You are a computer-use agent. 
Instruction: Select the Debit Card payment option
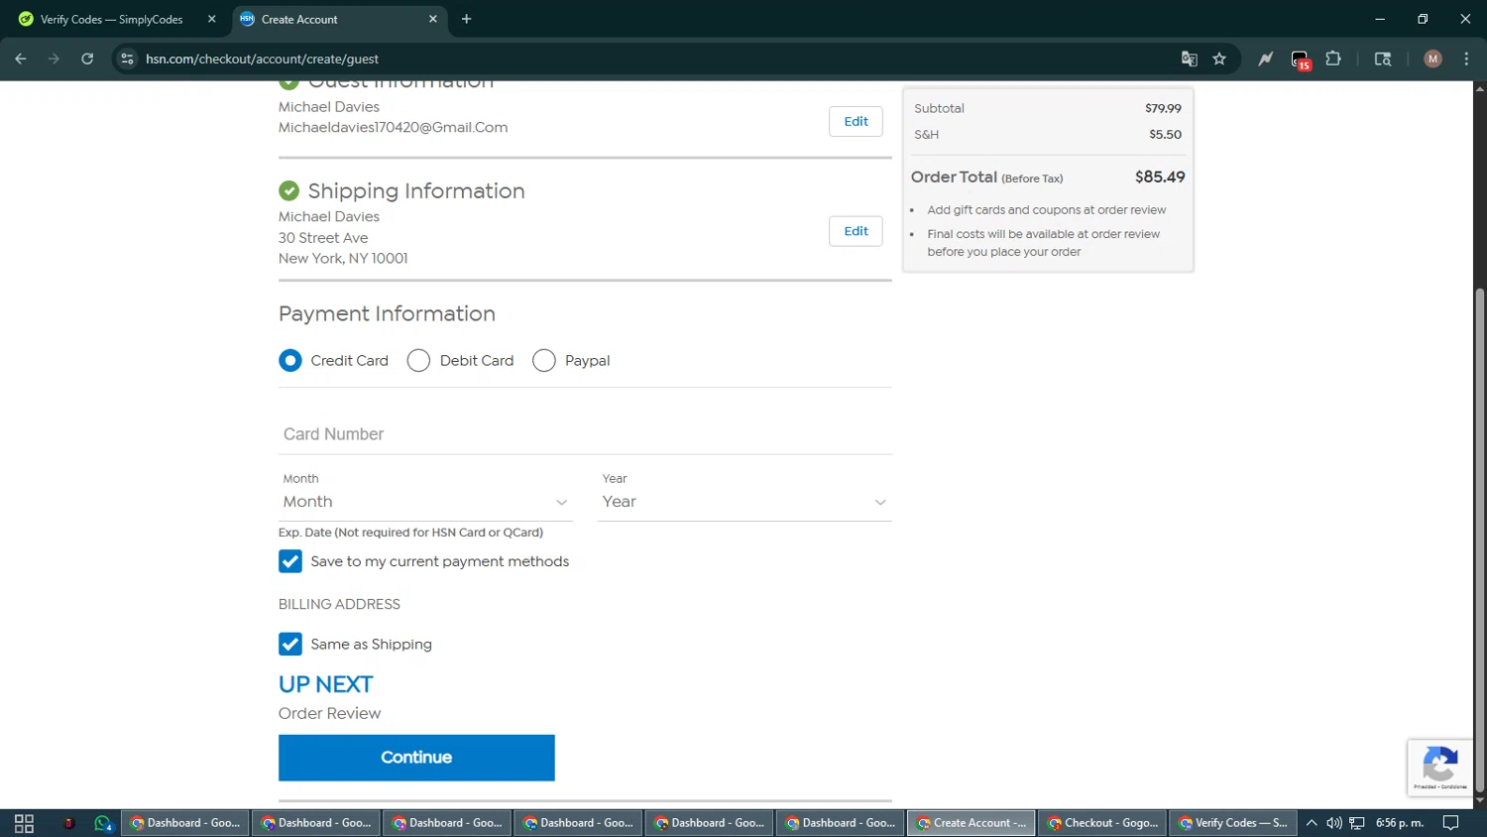tap(418, 361)
